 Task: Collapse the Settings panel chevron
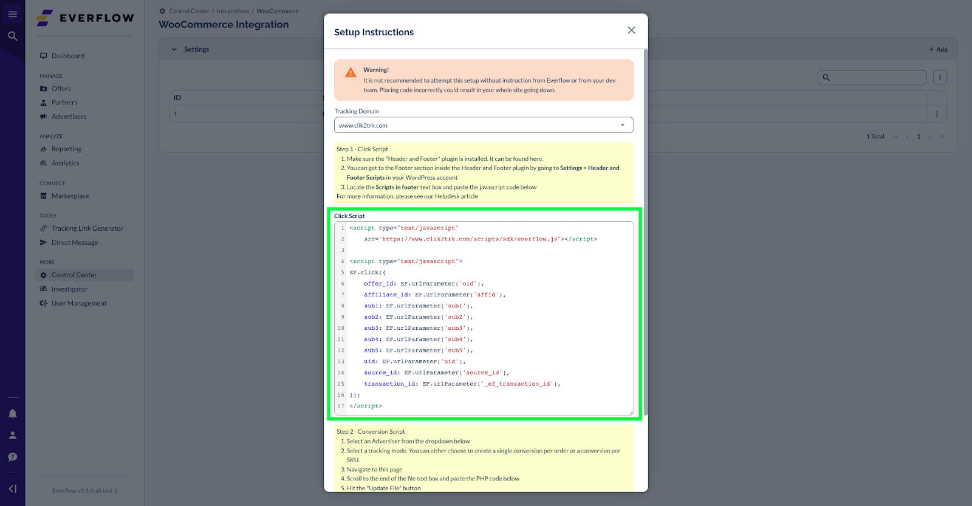coord(174,49)
